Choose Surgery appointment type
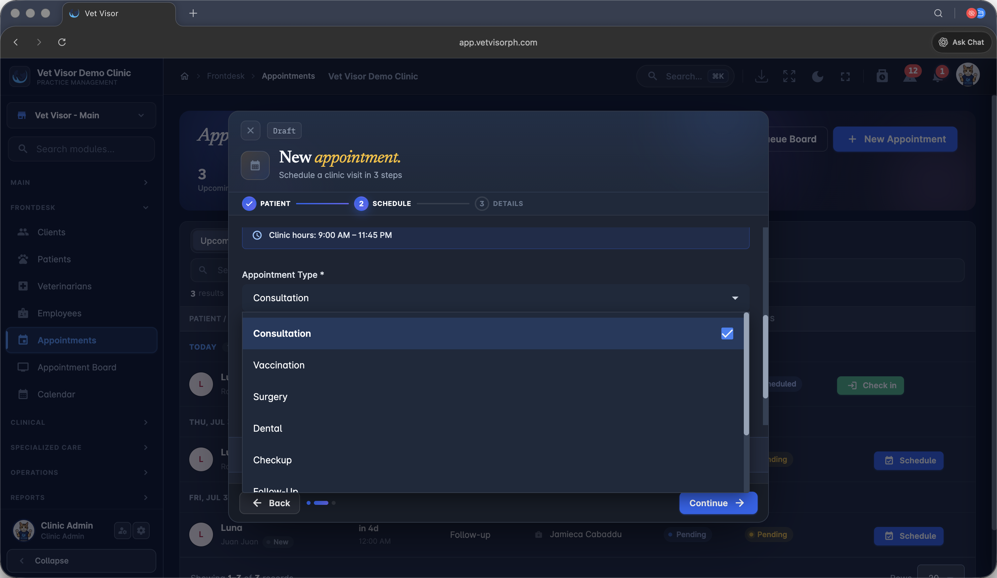 point(493,396)
